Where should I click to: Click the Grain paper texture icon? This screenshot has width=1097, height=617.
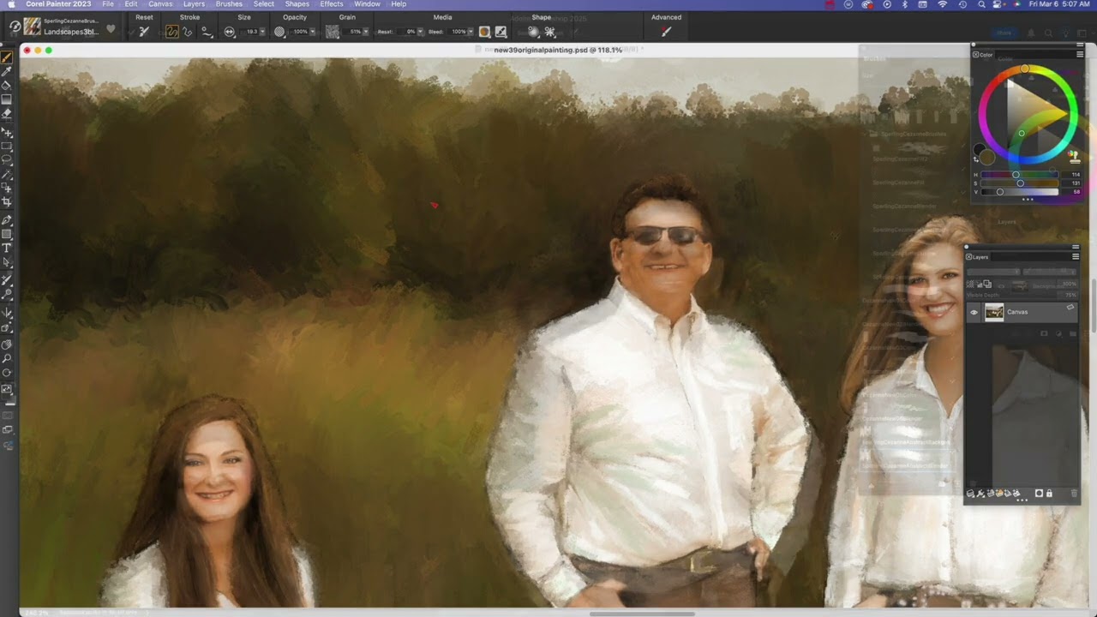pos(332,32)
